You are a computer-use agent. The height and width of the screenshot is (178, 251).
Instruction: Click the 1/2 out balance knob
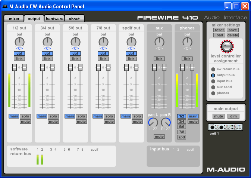coord(19,42)
